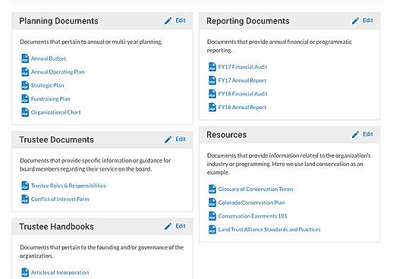Click PDF icon beside Land Trust Alliance Standards

[x=212, y=229]
